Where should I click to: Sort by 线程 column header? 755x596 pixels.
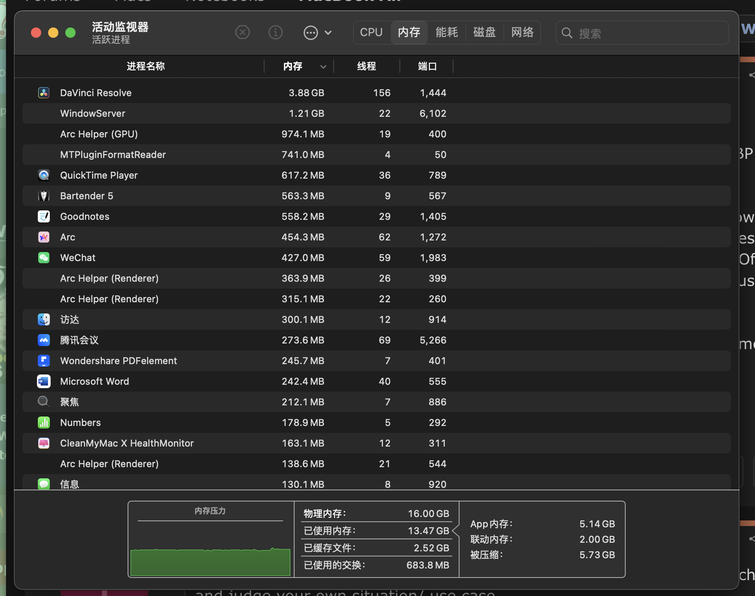[x=367, y=66]
